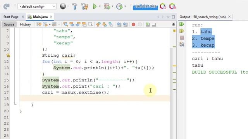Click the profiler snapshot icon with clock
Viewport: 248px width, 139px height.
point(163,7)
